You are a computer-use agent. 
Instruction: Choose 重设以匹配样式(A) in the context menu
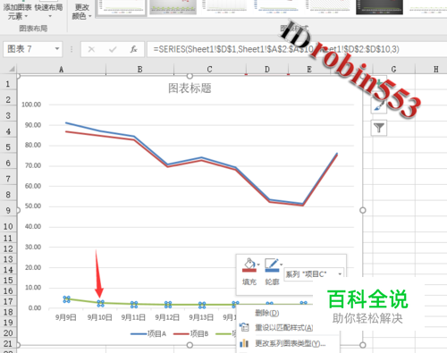[283, 328]
